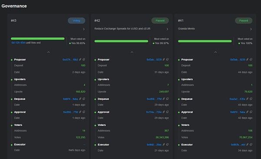The image size is (261, 159).
Task: Open link icon beside #43 proposer address
Action: pos(80,59)
